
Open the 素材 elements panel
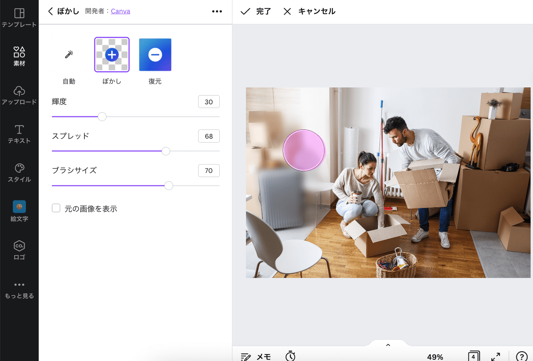19,56
